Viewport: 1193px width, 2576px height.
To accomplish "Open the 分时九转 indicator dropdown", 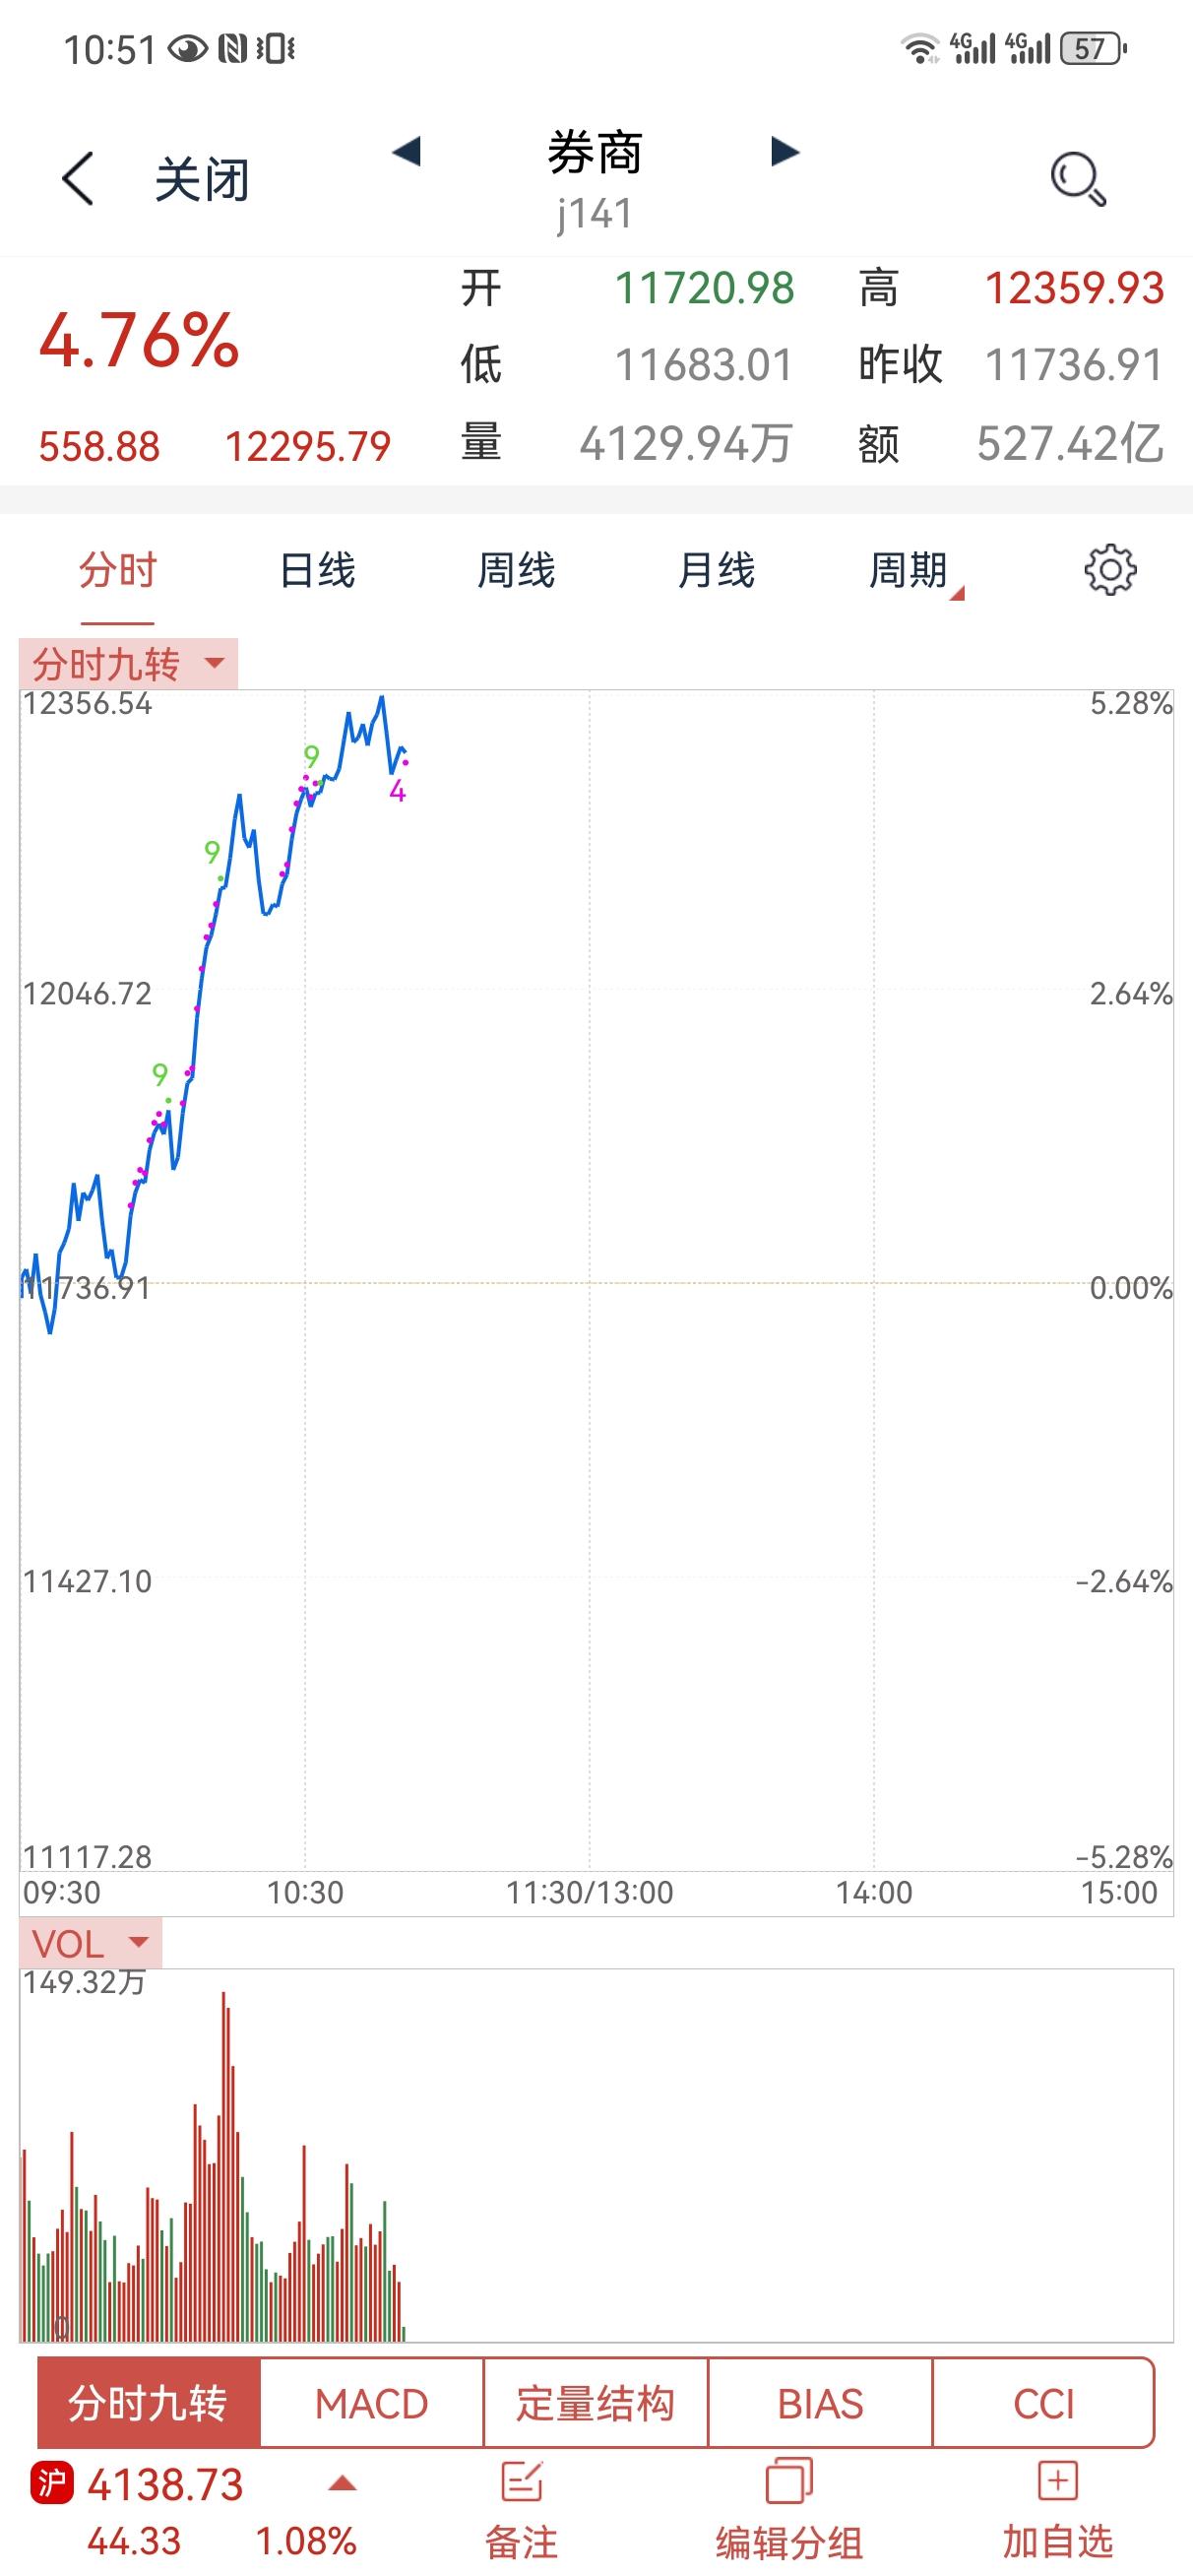I will pyautogui.click(x=129, y=663).
